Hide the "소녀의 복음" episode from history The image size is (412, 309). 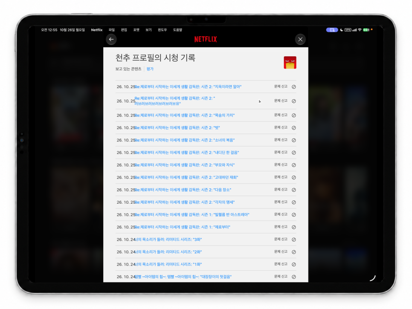(x=294, y=140)
